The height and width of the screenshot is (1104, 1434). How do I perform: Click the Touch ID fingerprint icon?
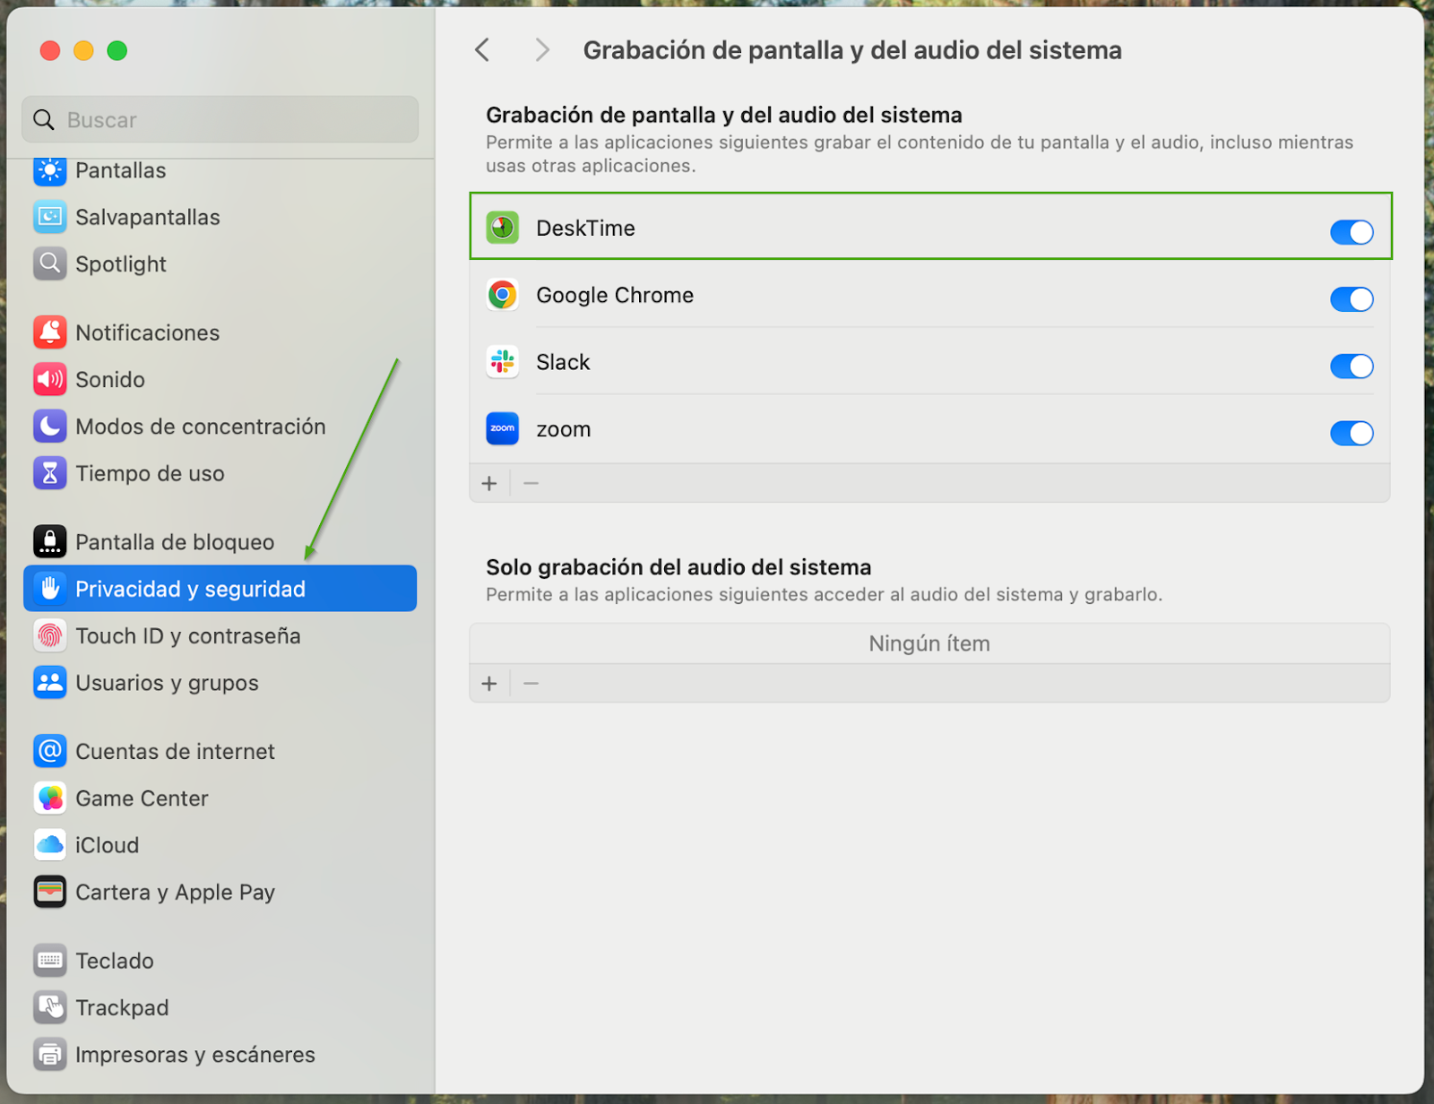50,636
